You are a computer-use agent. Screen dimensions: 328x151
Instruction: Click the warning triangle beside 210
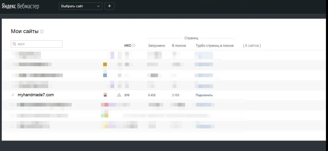pyautogui.click(x=119, y=95)
